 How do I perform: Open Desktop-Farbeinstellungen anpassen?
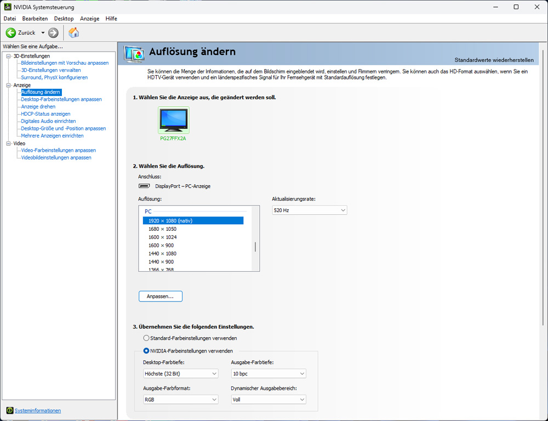click(61, 99)
